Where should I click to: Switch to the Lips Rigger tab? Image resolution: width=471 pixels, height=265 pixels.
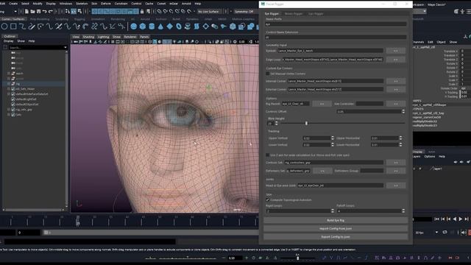pos(316,14)
